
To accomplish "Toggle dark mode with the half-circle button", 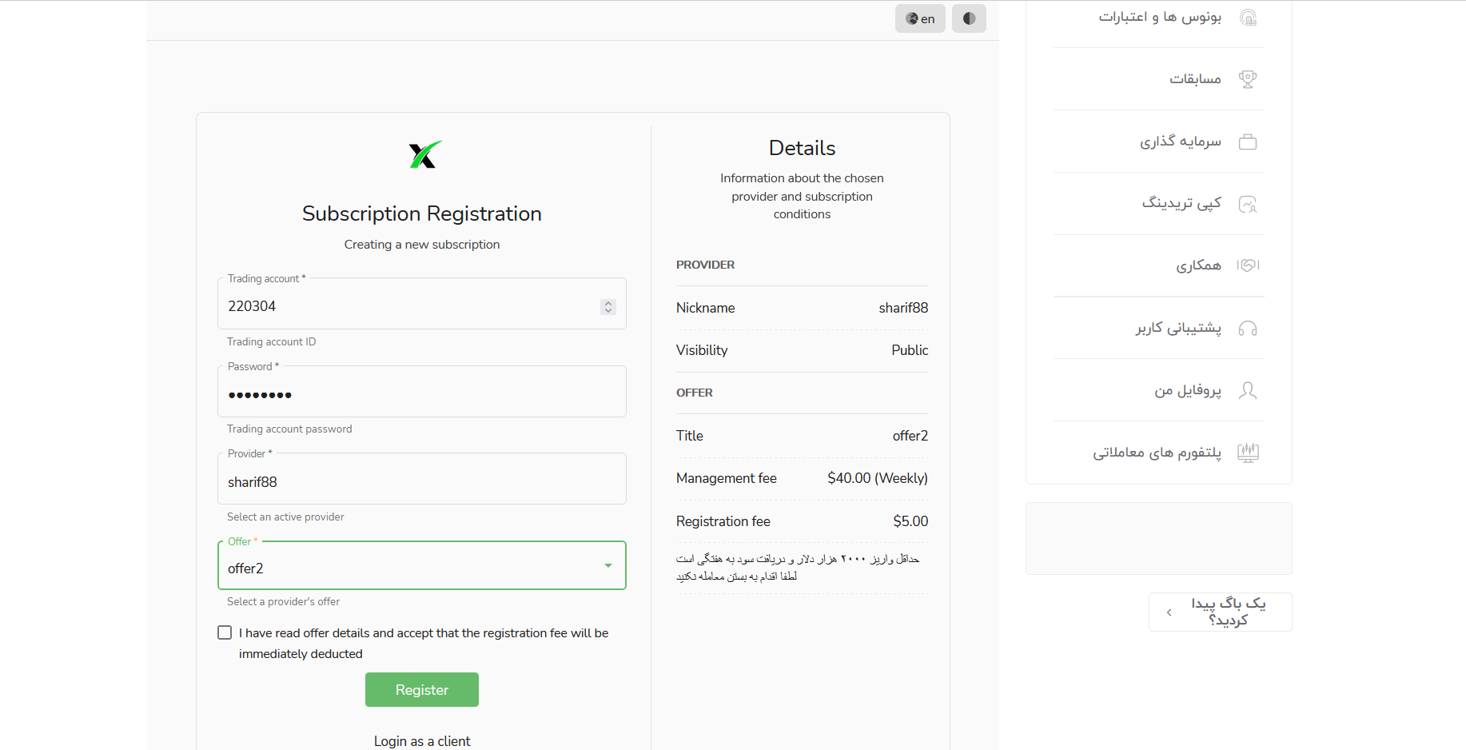I will 968,18.
